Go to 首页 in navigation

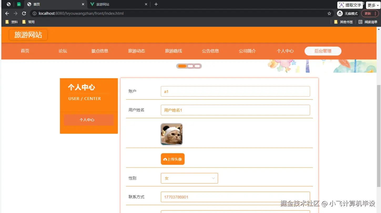tap(25, 51)
